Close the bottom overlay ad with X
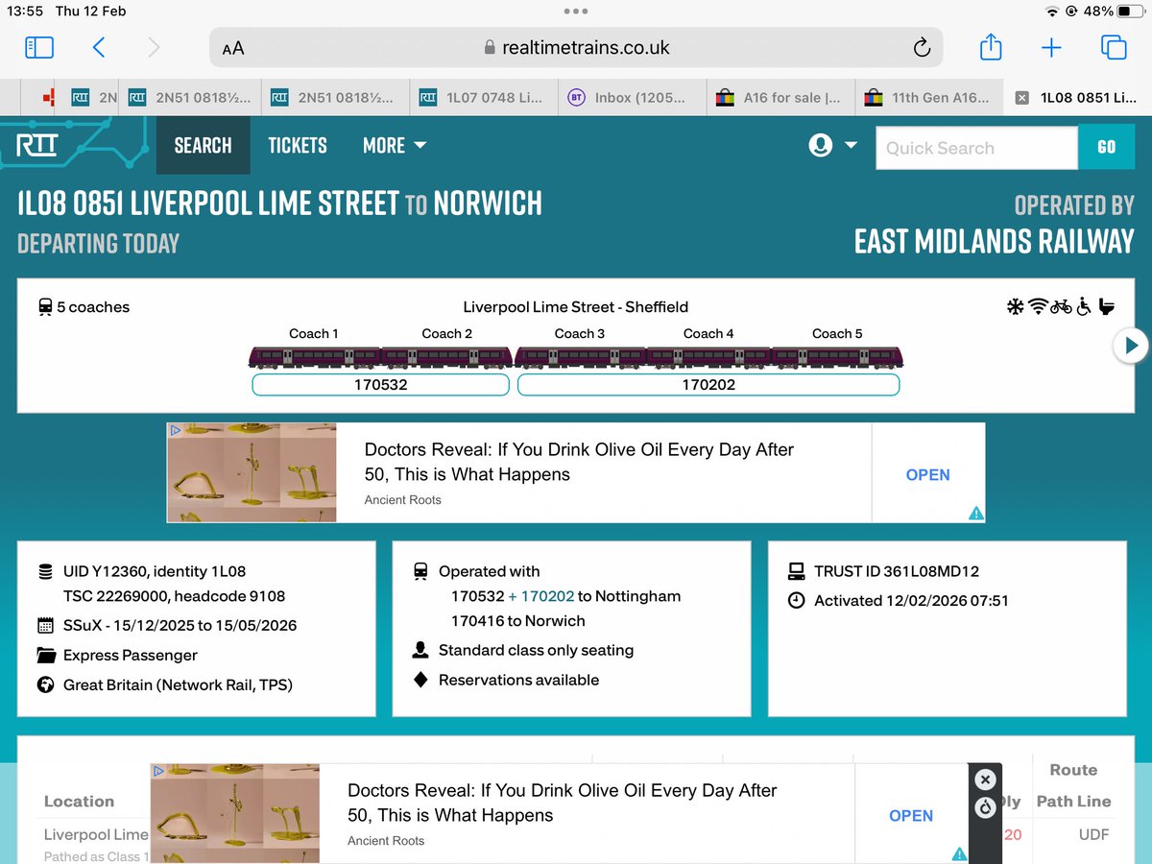This screenshot has width=1152, height=864. click(985, 780)
